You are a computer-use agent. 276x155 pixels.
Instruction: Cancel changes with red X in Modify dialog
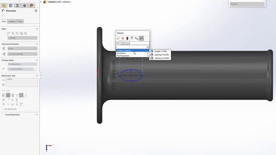(122, 38)
